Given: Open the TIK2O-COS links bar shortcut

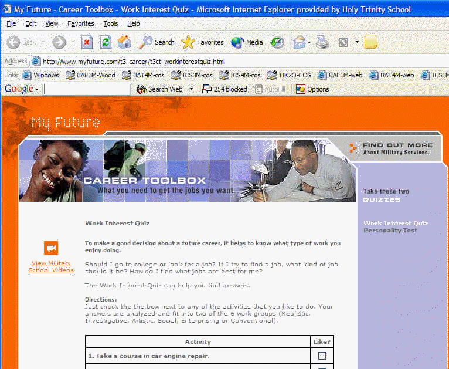Looking at the screenshot, I should coord(289,75).
